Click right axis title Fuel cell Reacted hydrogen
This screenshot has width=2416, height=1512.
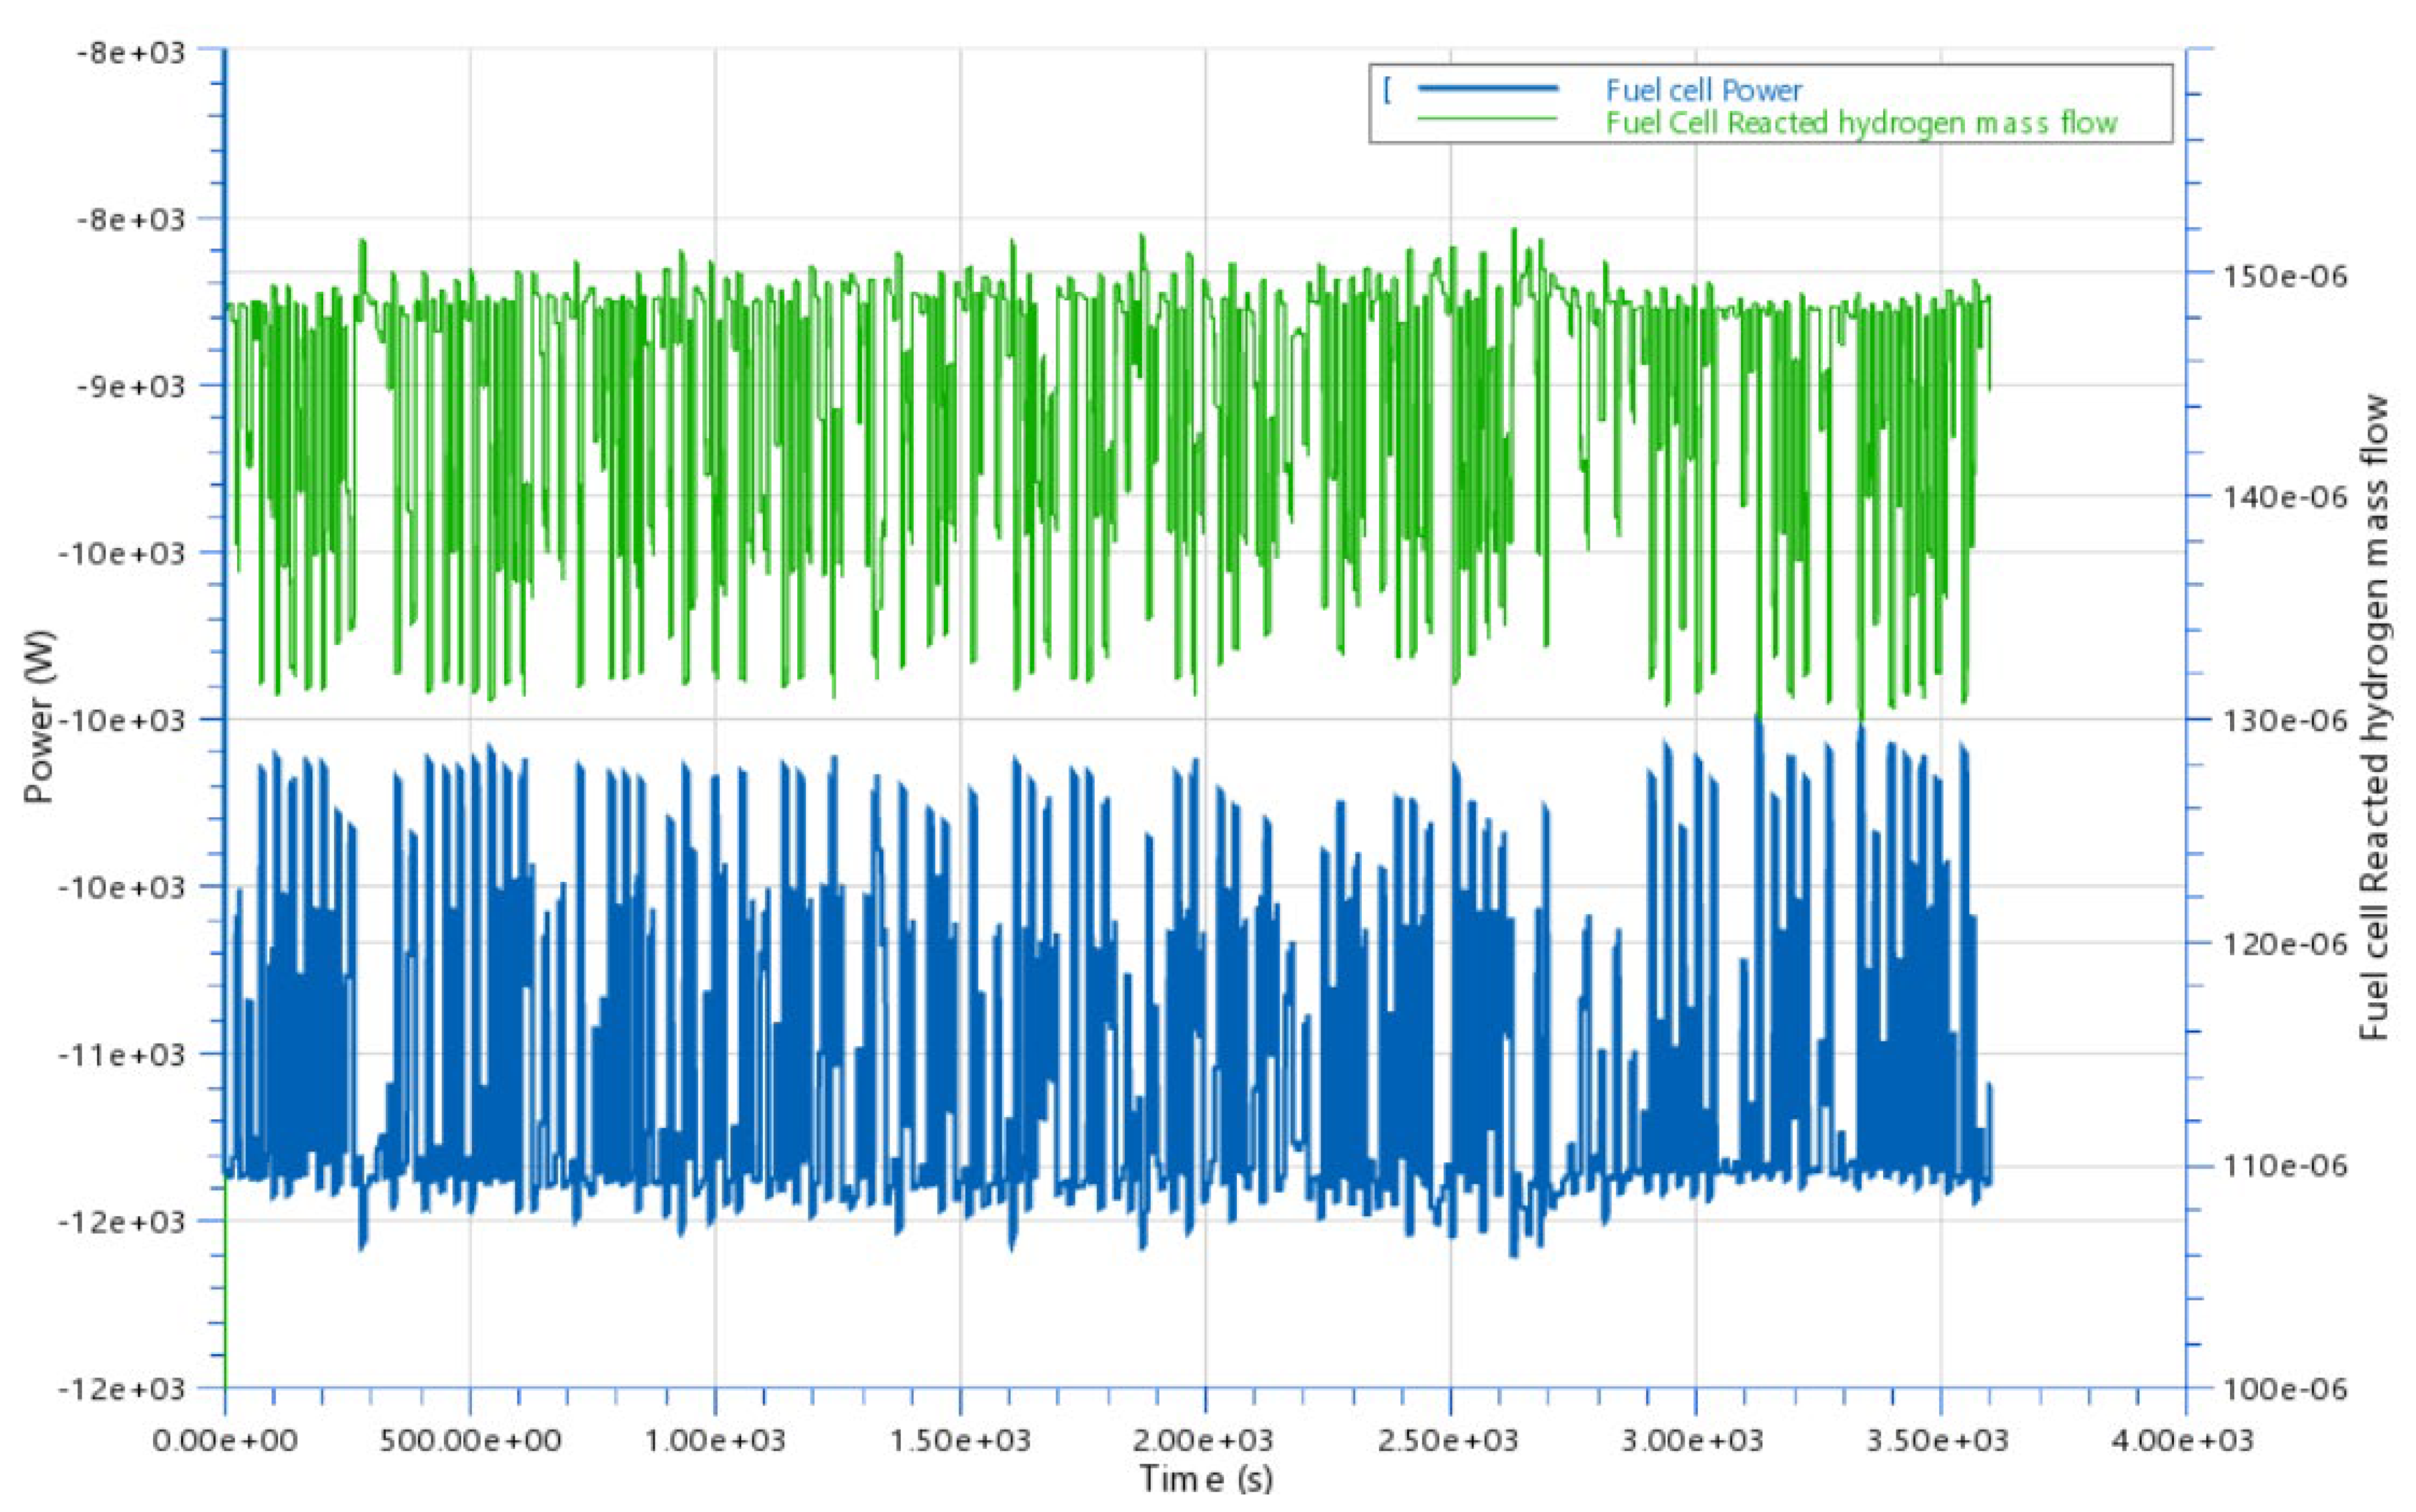point(2374,716)
